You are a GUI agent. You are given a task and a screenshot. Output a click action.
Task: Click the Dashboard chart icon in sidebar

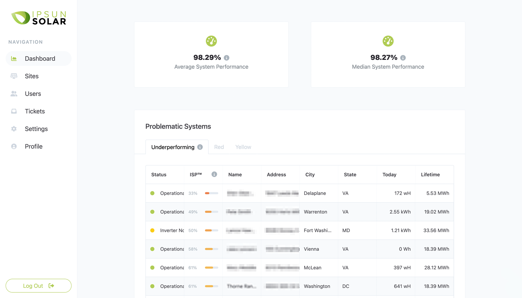[x=14, y=58]
